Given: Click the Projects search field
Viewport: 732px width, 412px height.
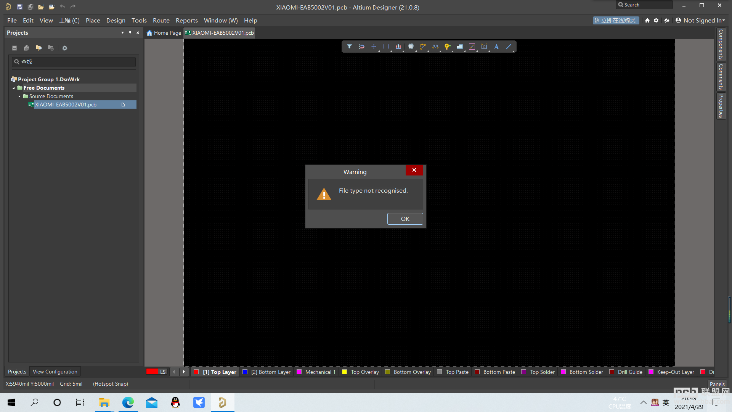Looking at the screenshot, I should coord(74,62).
